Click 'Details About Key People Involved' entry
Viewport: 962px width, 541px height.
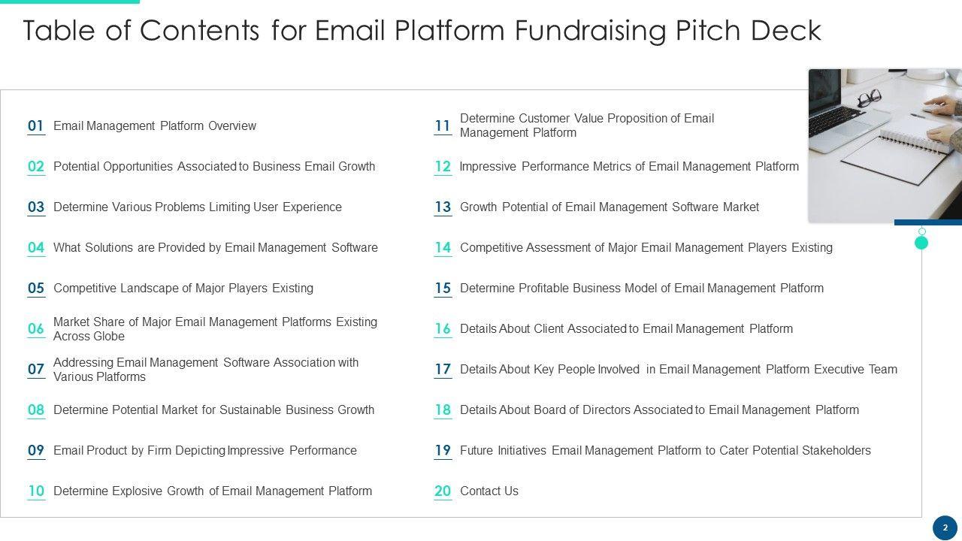point(679,370)
